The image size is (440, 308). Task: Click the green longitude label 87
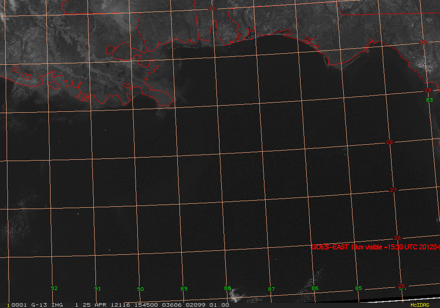(271, 289)
